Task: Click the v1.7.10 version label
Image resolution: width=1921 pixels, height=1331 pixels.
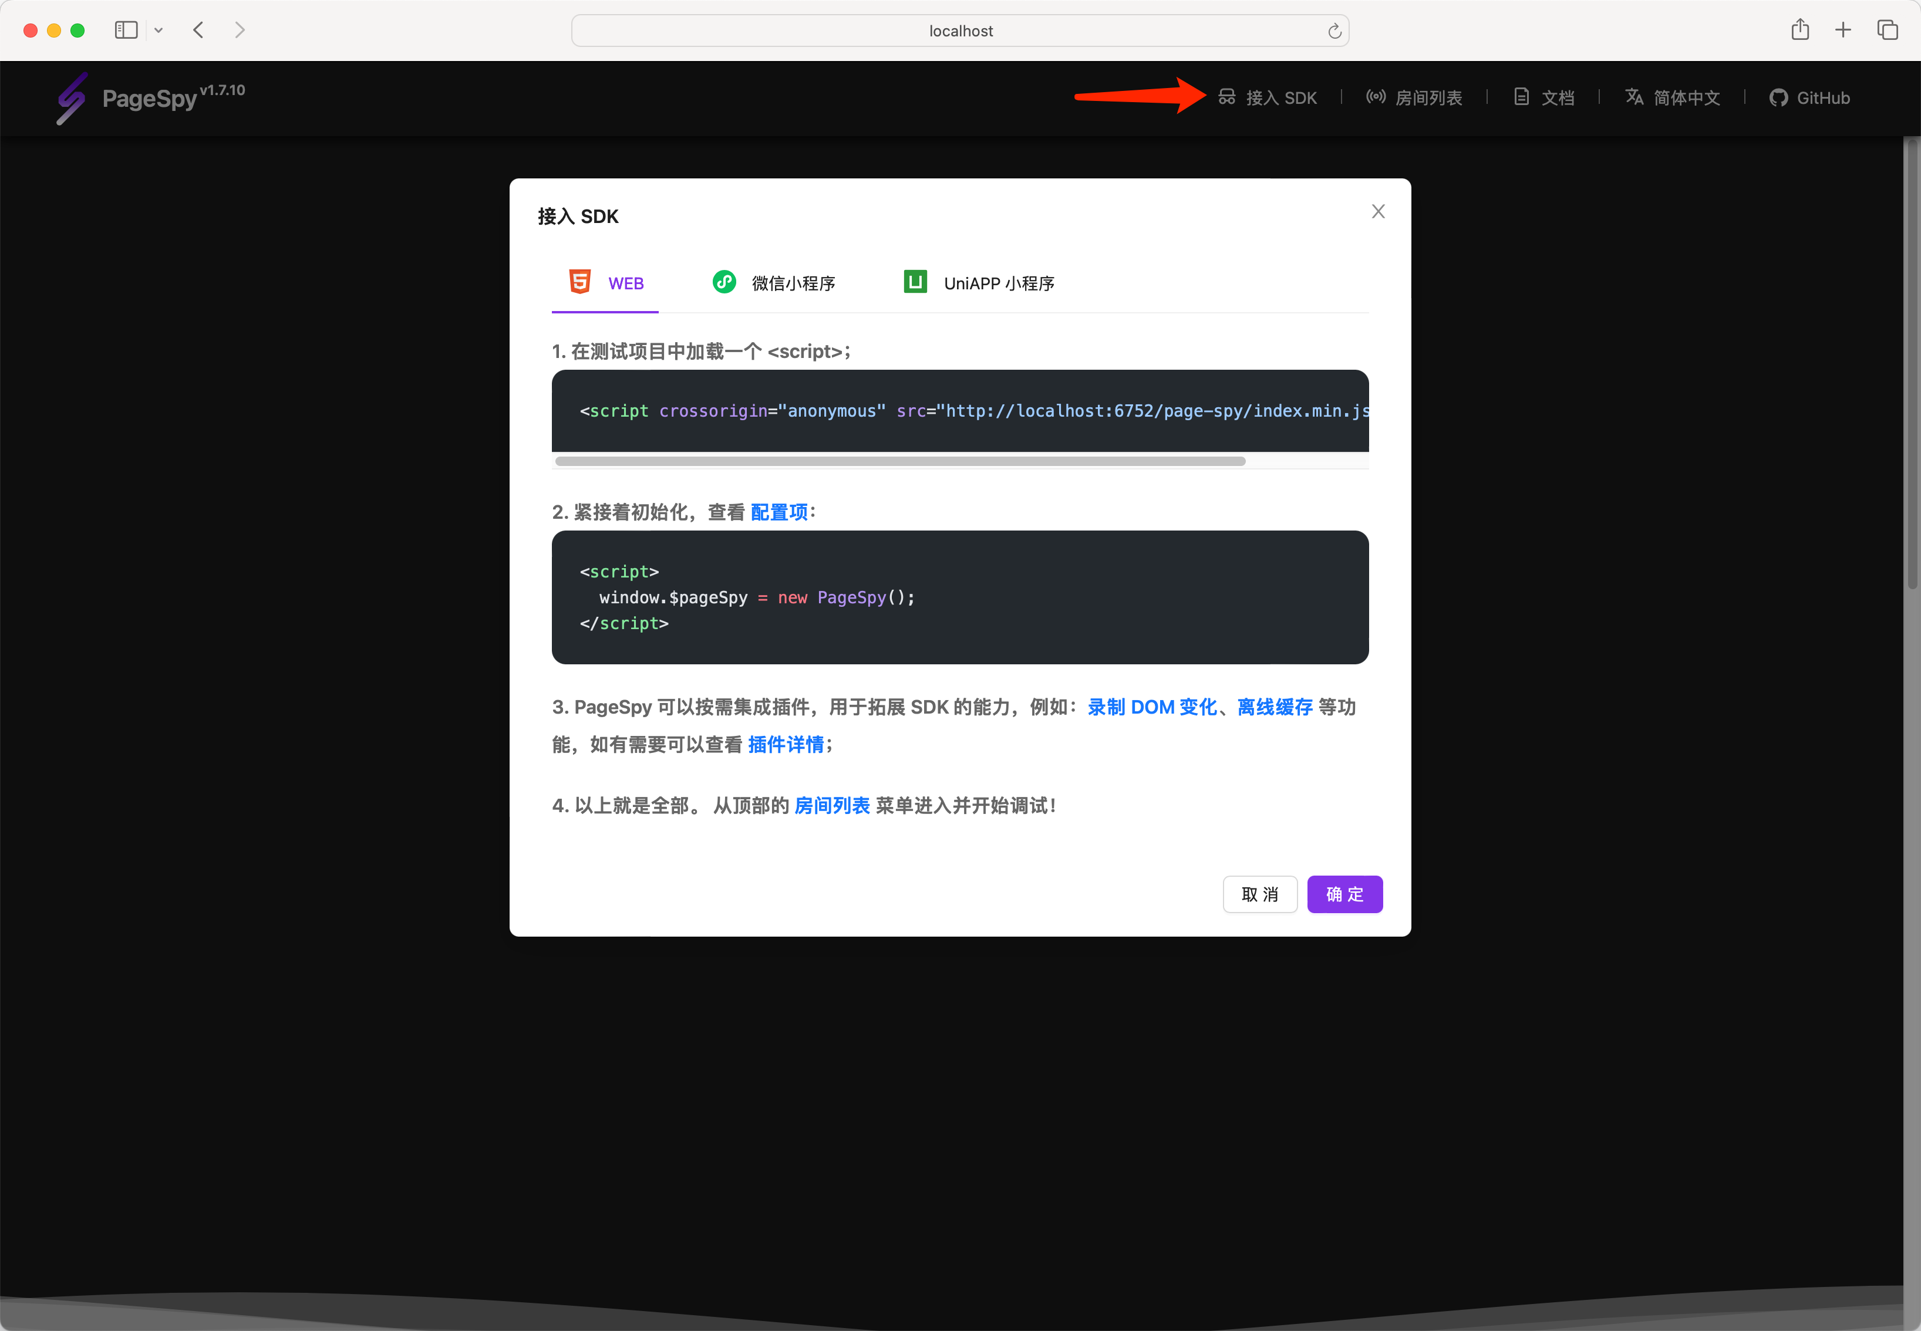Action: pyautogui.click(x=223, y=90)
